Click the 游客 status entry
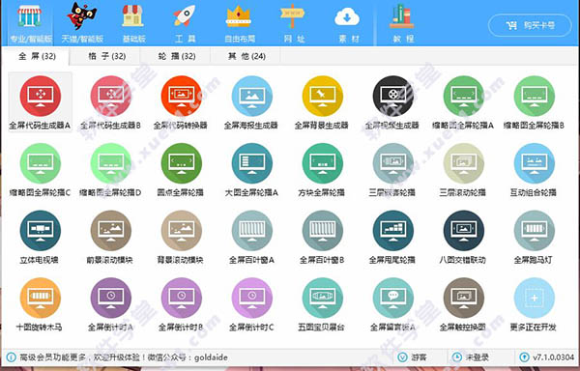Image resolution: width=580 pixels, height=371 pixels. coord(412,357)
